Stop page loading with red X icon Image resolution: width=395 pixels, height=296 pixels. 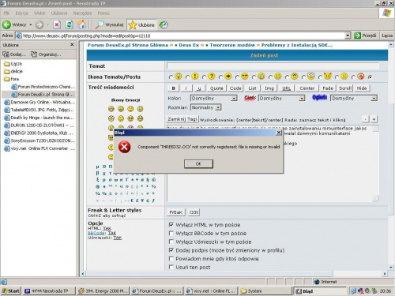coord(57,24)
